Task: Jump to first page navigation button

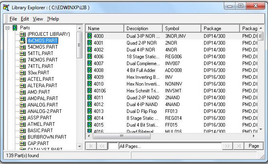Action: pos(91,146)
